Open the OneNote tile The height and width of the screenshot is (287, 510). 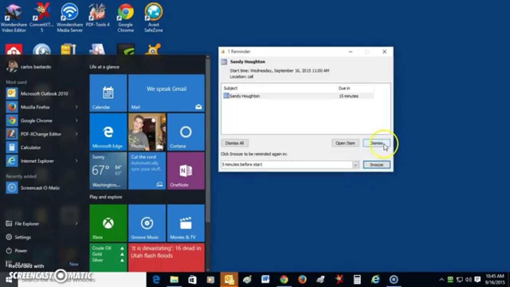186,171
